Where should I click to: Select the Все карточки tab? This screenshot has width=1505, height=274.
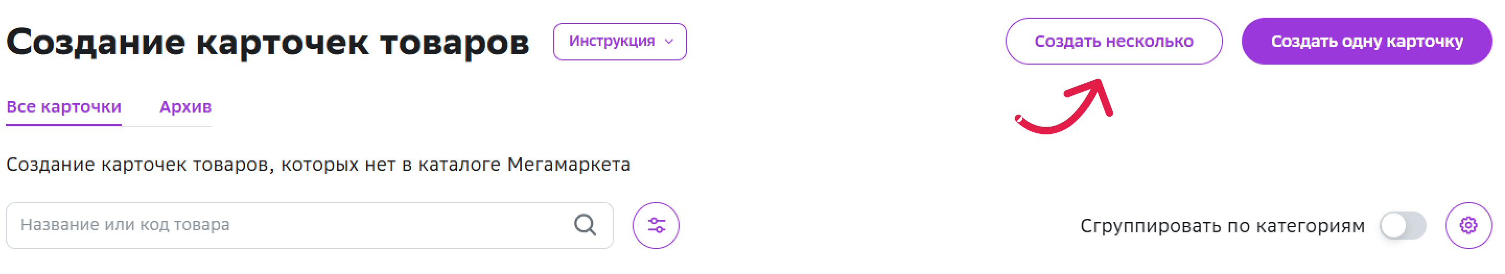(x=64, y=107)
